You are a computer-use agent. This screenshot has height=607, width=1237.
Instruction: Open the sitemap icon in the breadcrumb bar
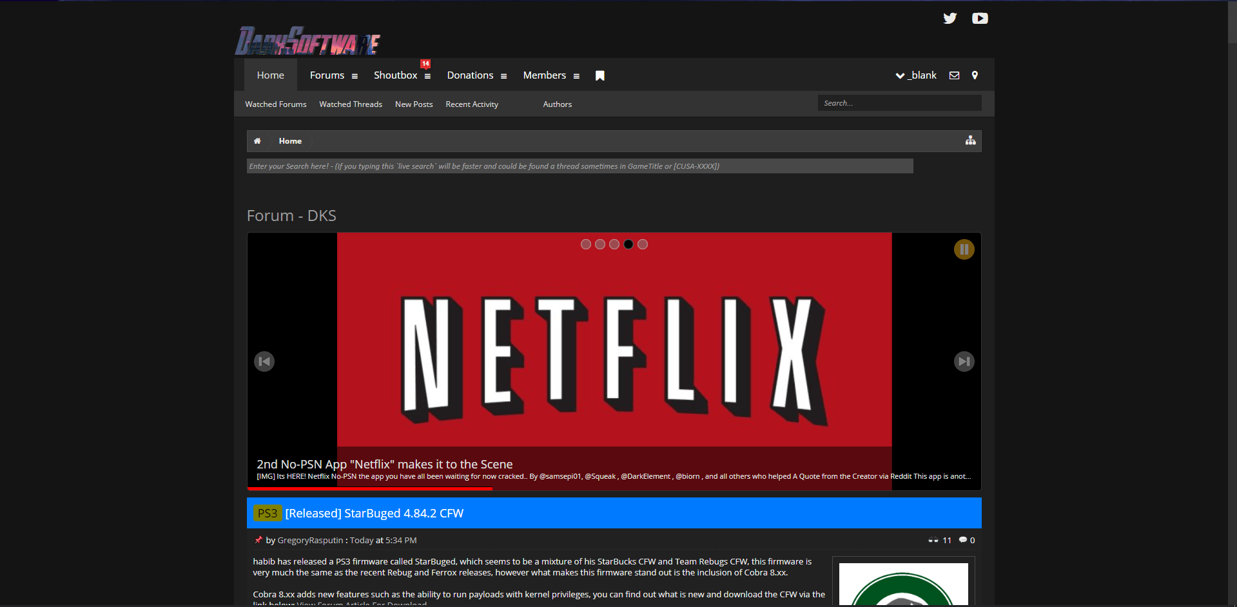coord(970,140)
